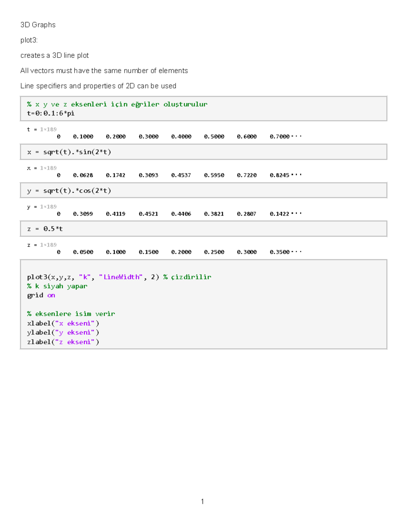The image size is (405, 525).
Task: Click the value 0.3500 in z output
Action: pos(279,252)
